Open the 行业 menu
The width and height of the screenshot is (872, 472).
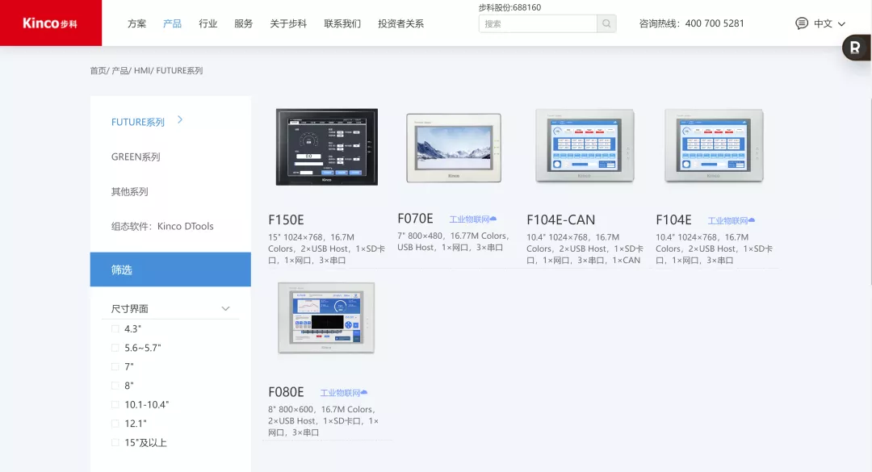[208, 23]
